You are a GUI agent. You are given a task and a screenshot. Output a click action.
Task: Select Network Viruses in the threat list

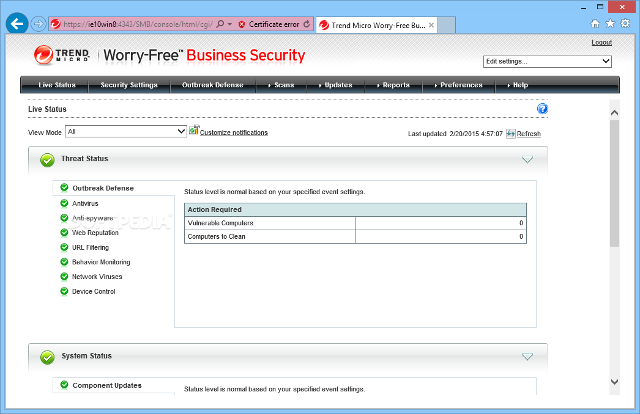(x=97, y=277)
